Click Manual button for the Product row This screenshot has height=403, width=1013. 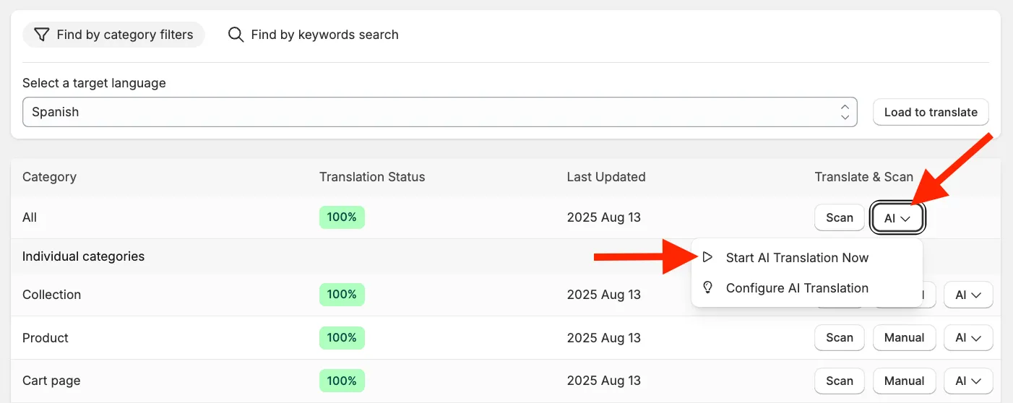point(905,337)
